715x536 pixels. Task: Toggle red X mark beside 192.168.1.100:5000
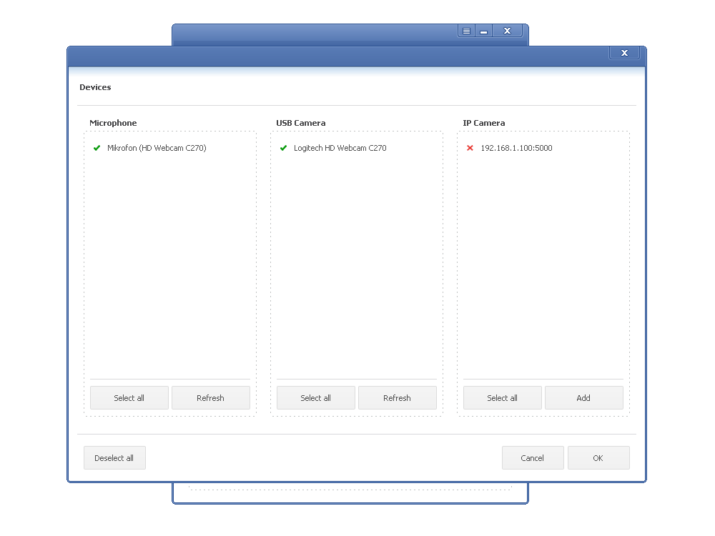[470, 148]
